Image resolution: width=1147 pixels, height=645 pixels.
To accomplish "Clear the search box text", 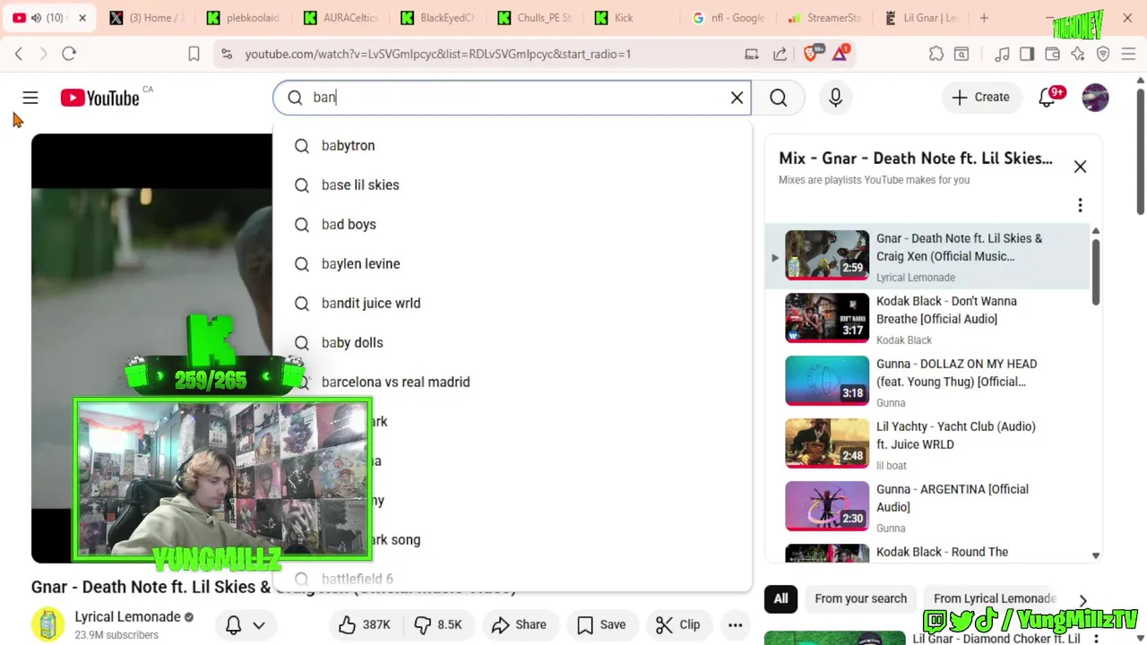I will 737,98.
